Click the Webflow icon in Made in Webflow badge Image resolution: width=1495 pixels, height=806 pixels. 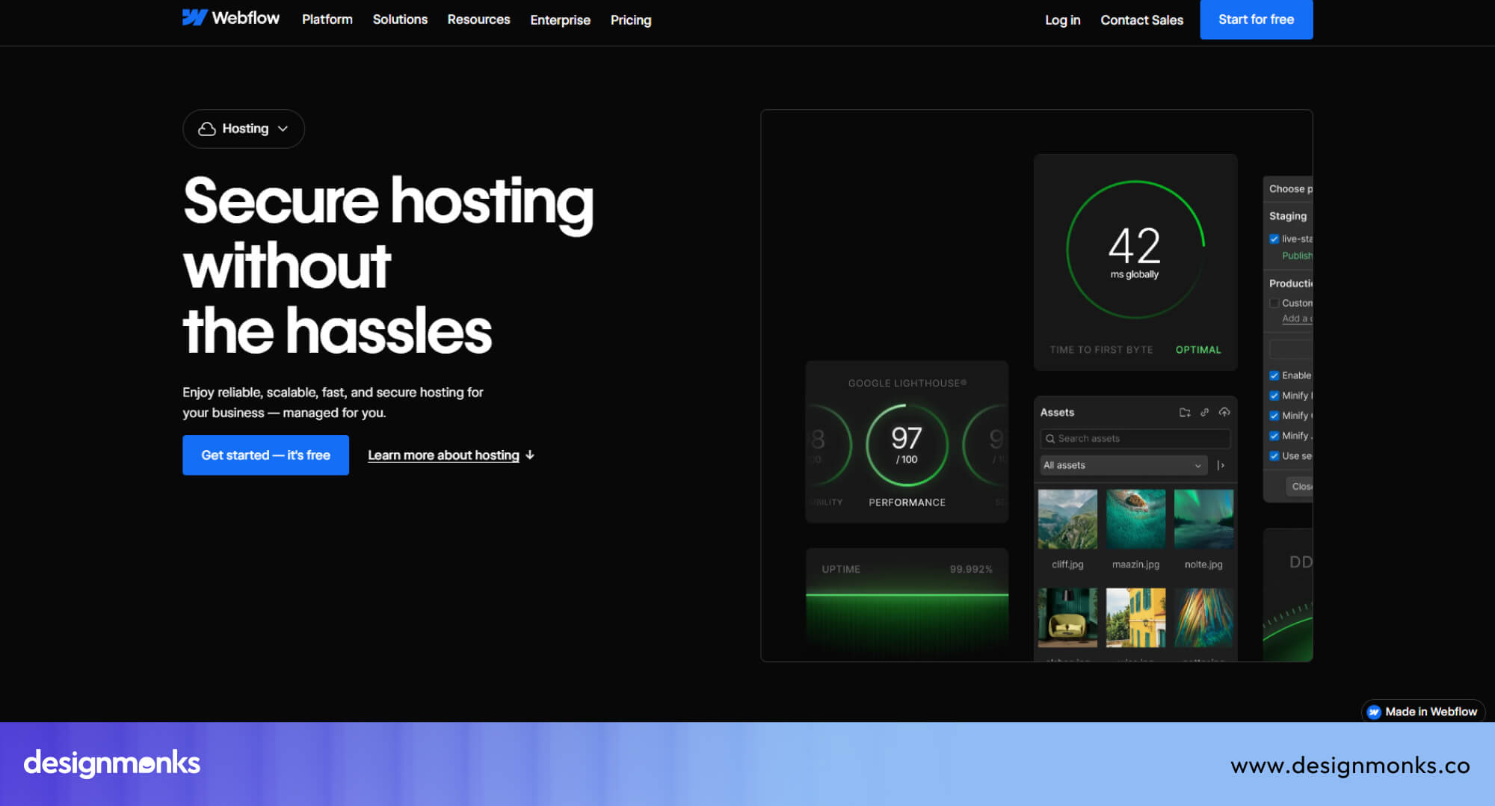[1374, 712]
